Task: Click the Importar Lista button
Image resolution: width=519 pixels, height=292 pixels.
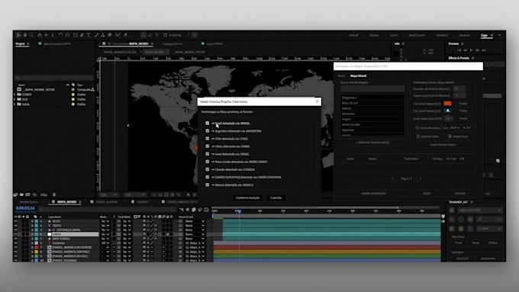Action: click(427, 136)
